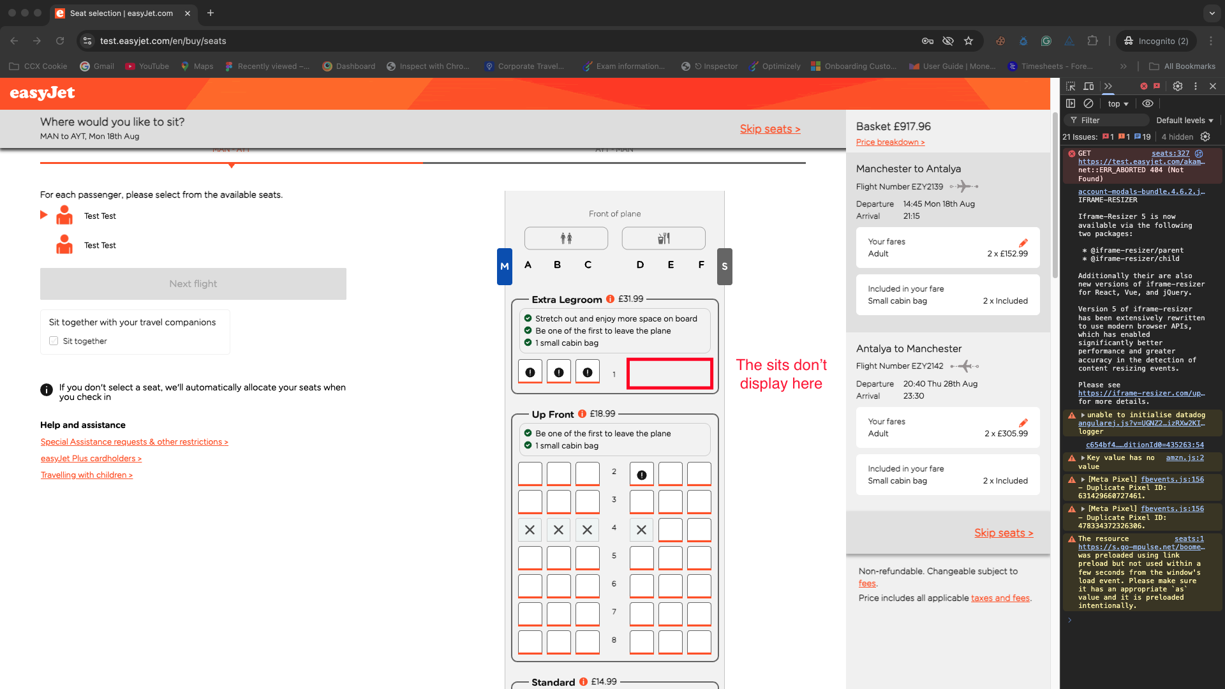1225x689 pixels.
Task: Click the inspect element picker icon
Action: click(1071, 86)
